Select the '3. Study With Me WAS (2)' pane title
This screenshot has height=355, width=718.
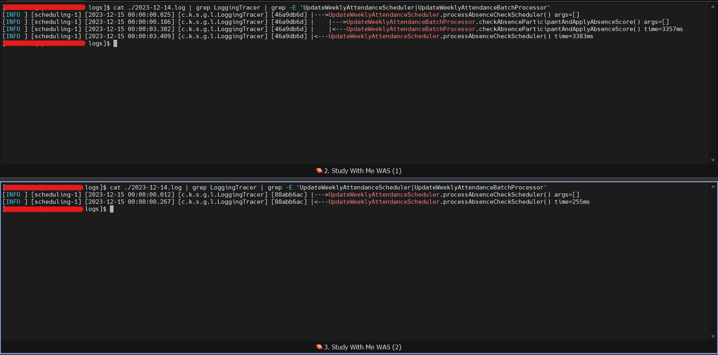[x=363, y=347]
